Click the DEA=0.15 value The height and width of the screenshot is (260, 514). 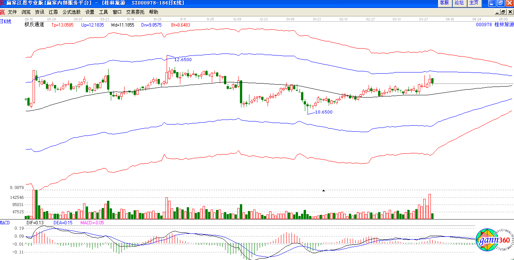63,223
